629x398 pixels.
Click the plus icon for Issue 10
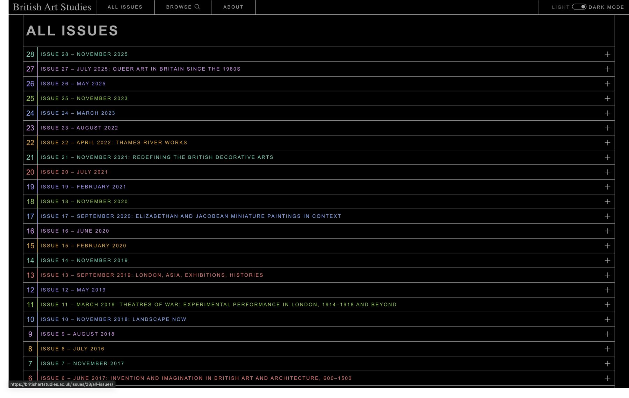click(x=607, y=319)
